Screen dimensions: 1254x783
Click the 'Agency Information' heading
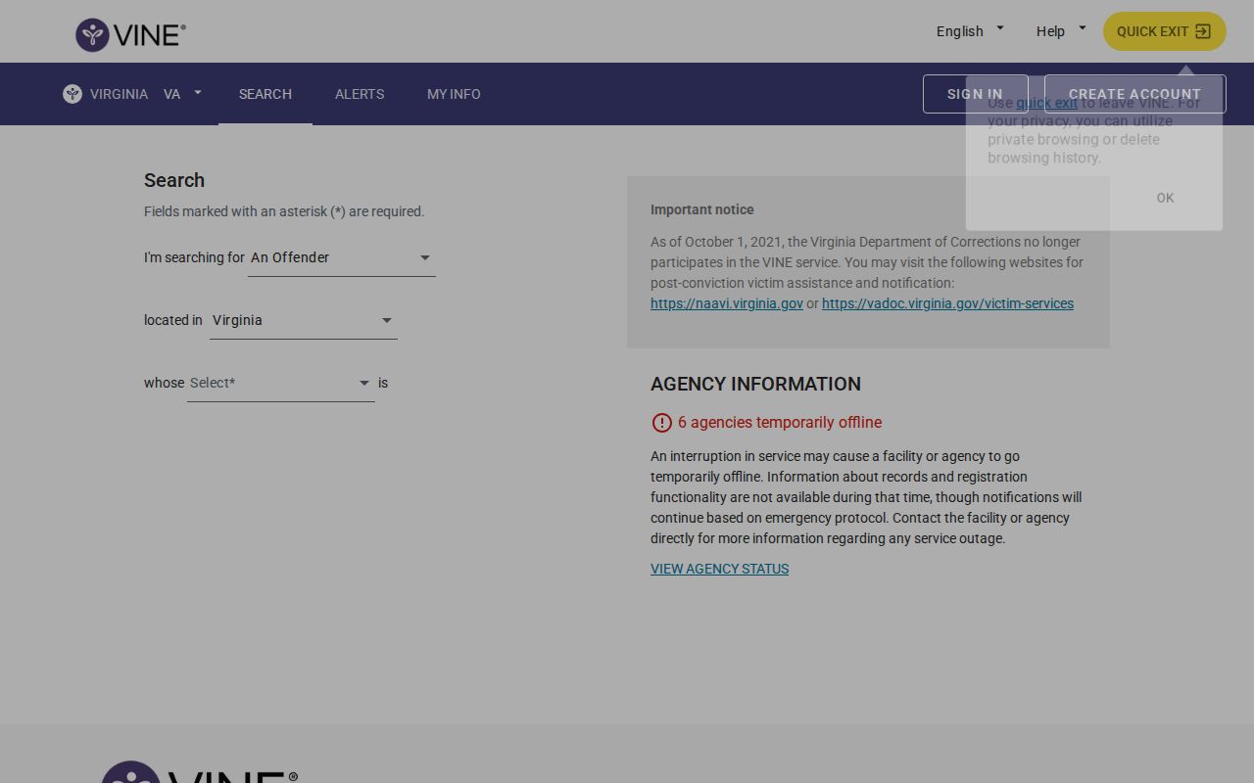click(x=755, y=384)
